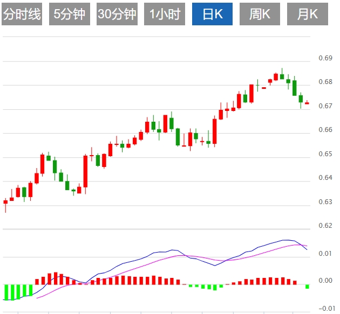Select the highlighted 日K tab

pyautogui.click(x=212, y=15)
